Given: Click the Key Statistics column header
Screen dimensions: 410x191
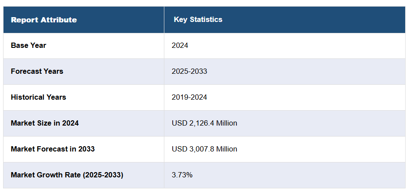Looking at the screenshot, I should point(198,19).
